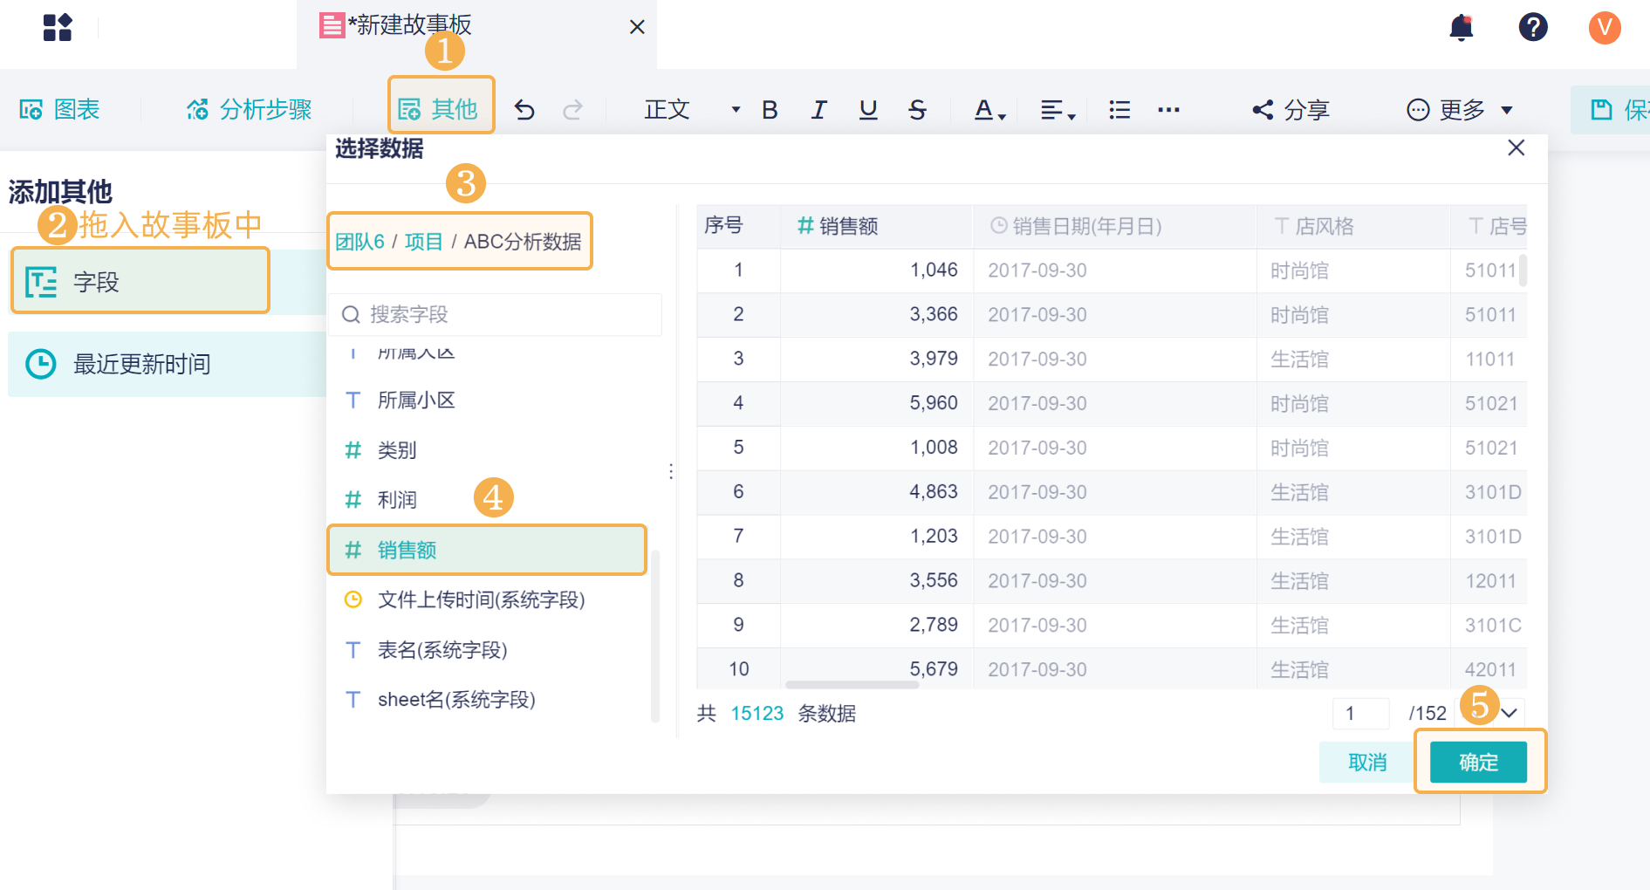Toggle italic text formatting
Screen dimensions: 1650x890
coord(818,110)
